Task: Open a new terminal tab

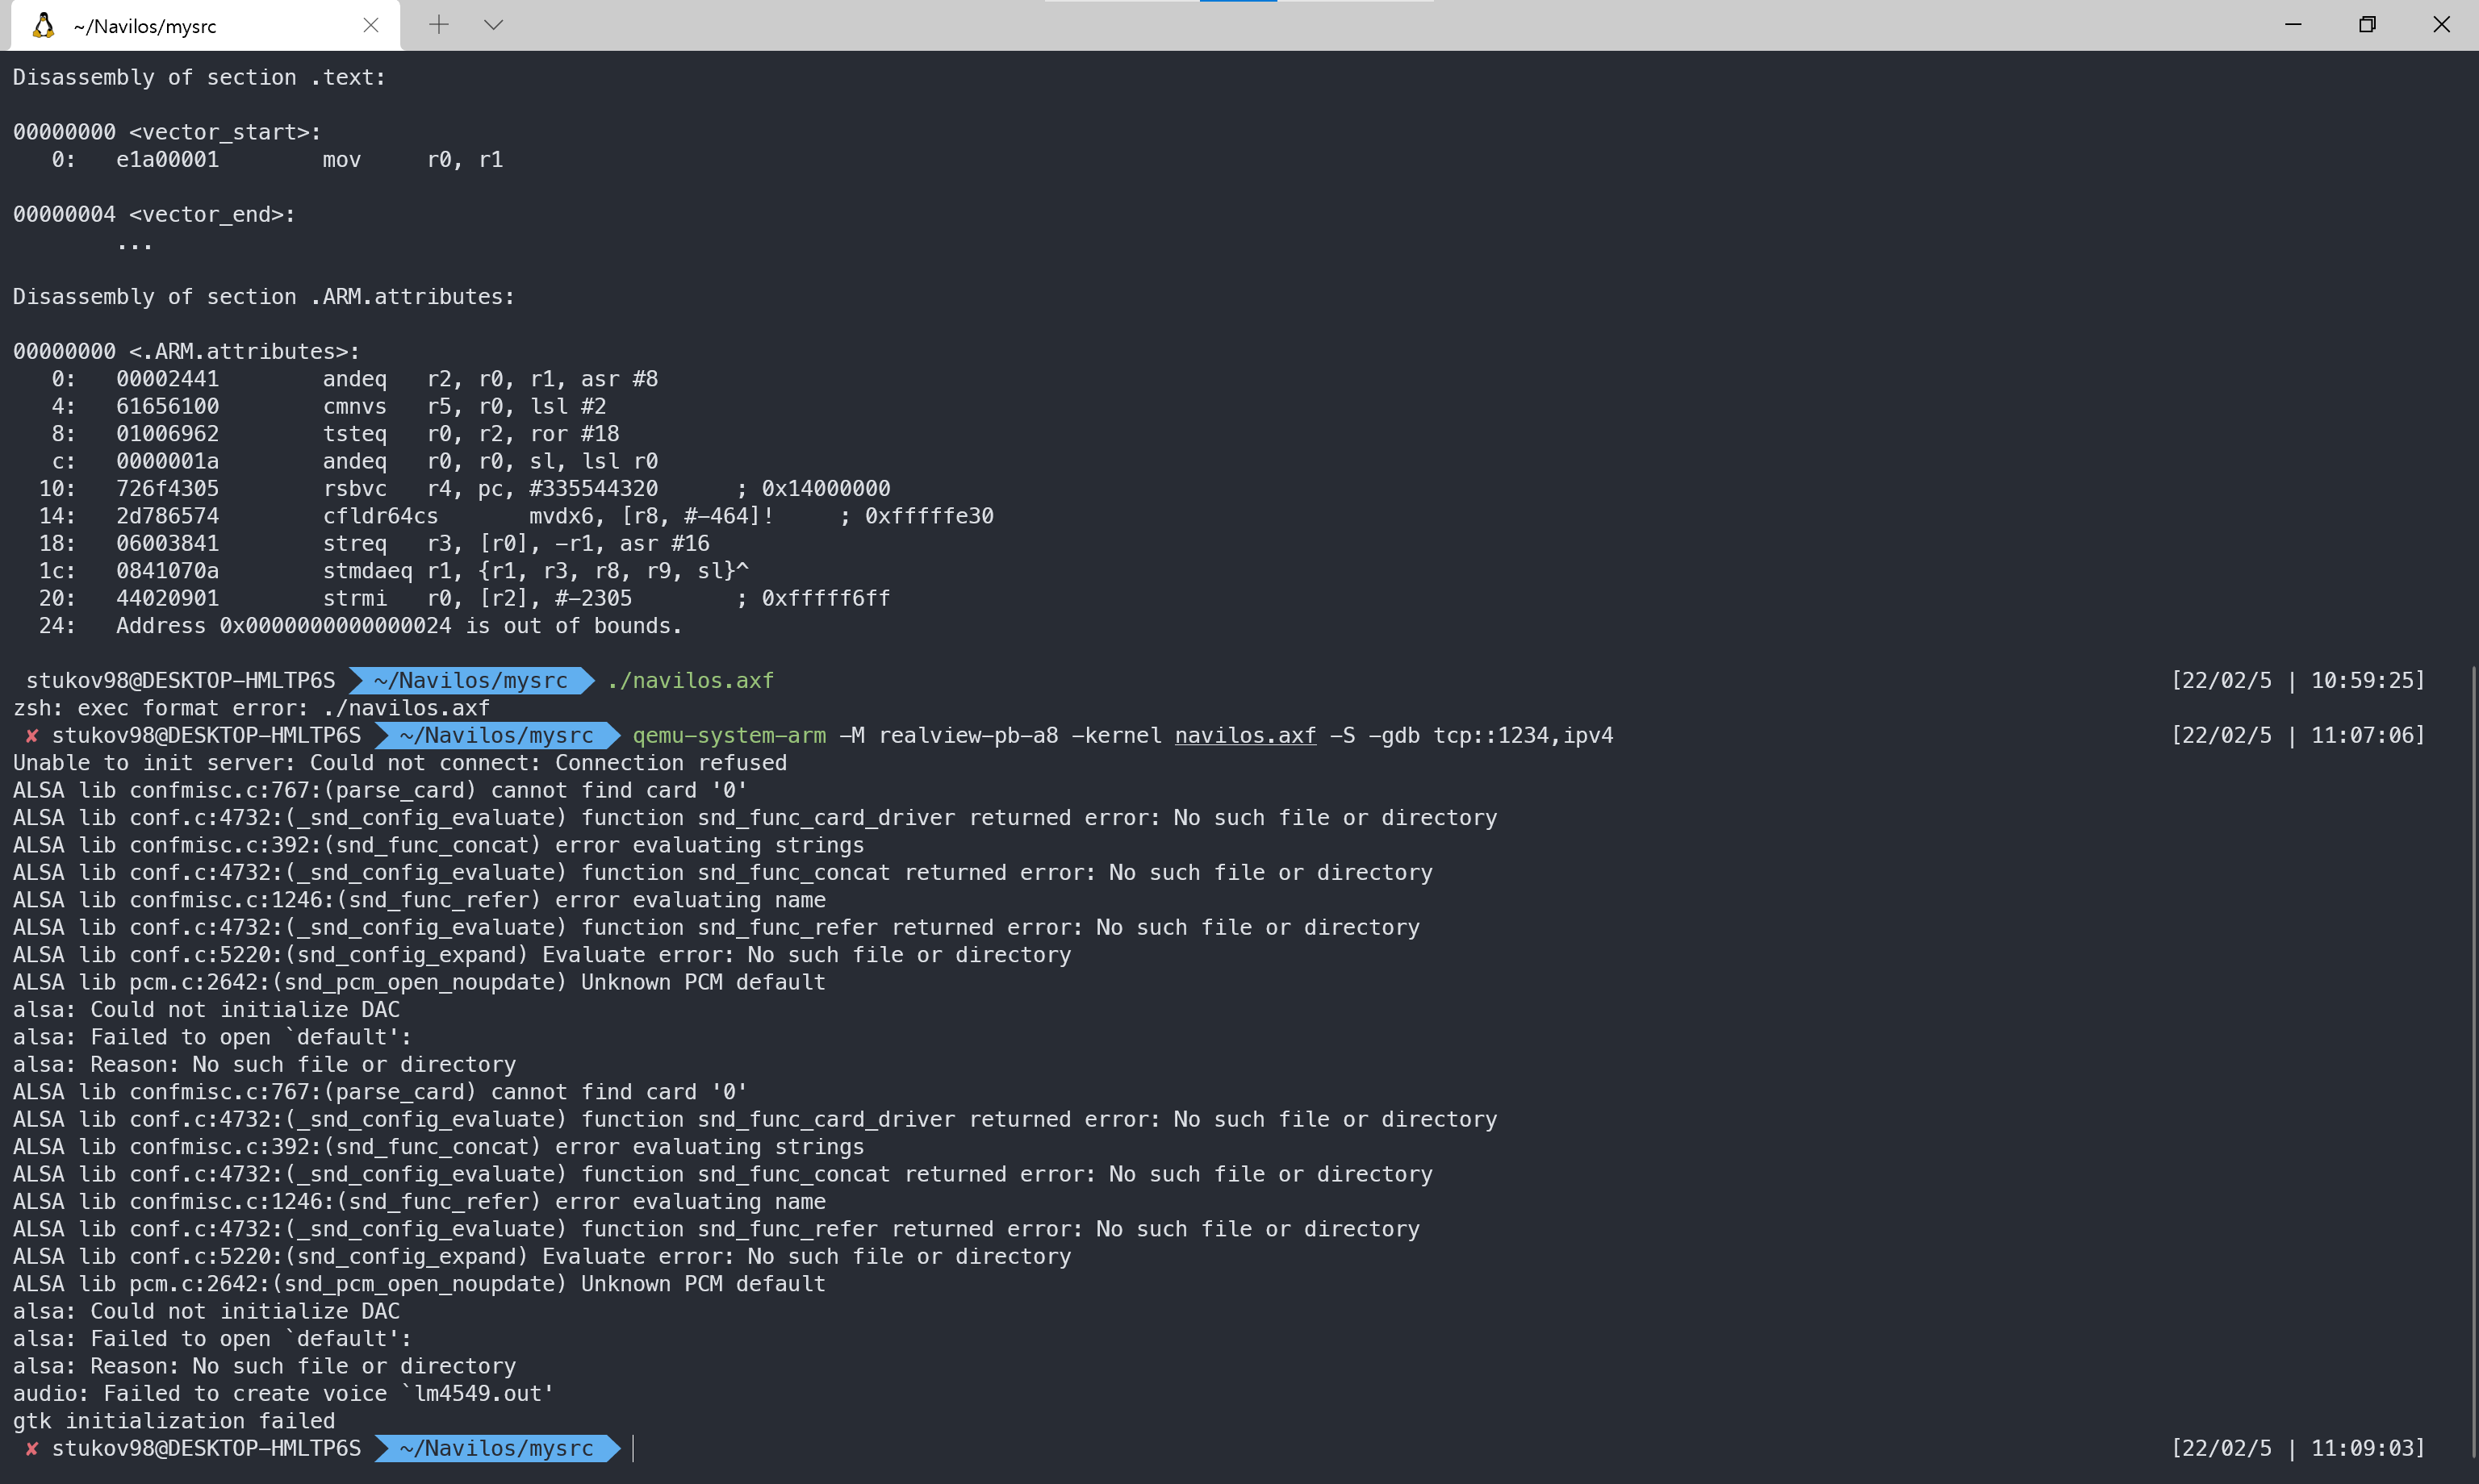Action: coord(438,25)
